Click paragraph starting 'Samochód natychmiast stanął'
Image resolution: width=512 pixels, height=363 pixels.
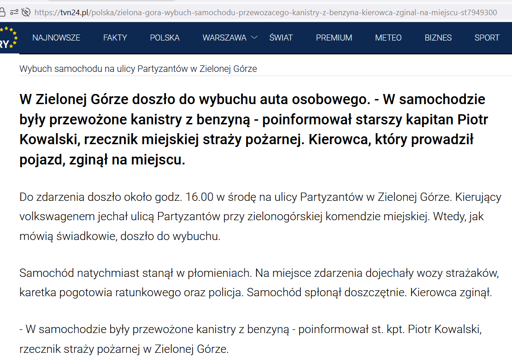click(x=259, y=283)
